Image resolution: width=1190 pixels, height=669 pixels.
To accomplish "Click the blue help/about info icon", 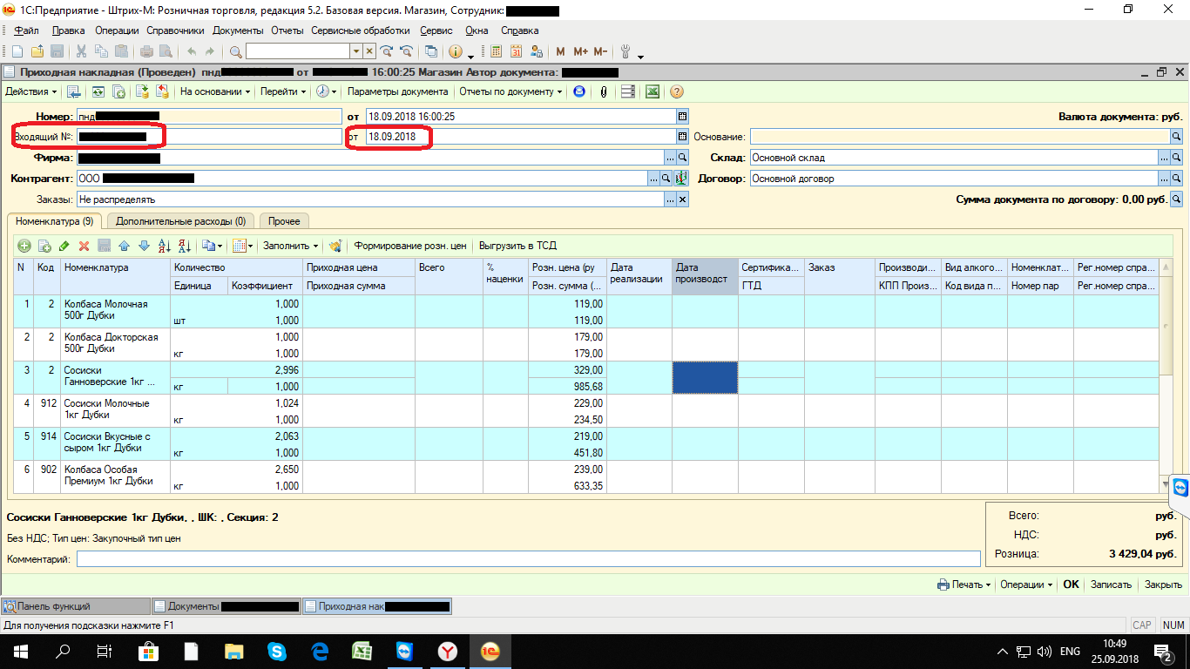I will [x=456, y=51].
